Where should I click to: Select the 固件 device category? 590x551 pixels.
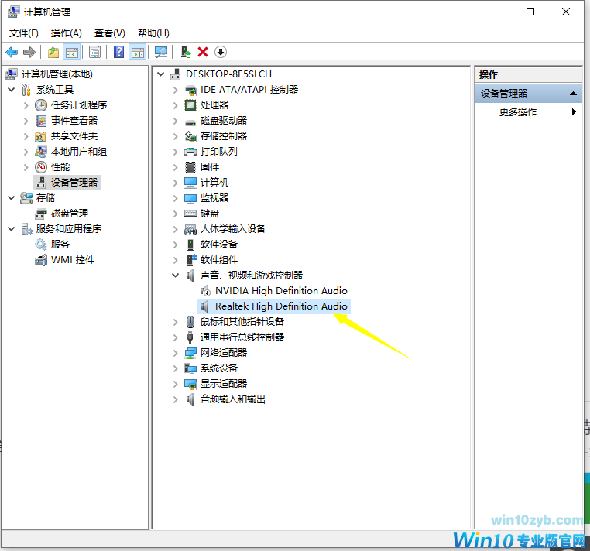click(210, 166)
